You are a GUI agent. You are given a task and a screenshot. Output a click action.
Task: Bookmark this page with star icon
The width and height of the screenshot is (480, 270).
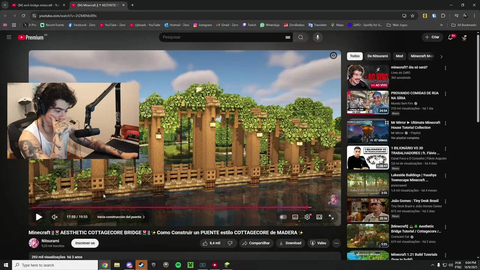click(412, 16)
